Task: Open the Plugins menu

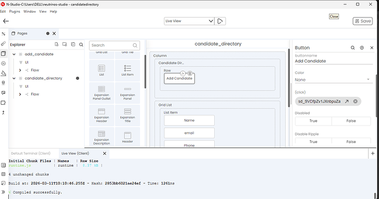Action: [x=14, y=12]
